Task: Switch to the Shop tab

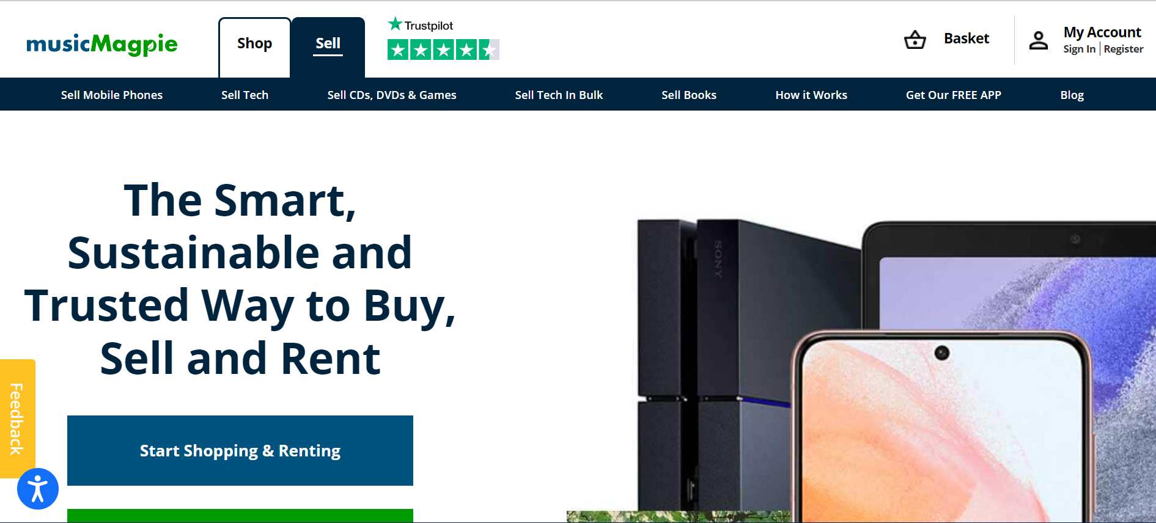Action: pos(255,44)
